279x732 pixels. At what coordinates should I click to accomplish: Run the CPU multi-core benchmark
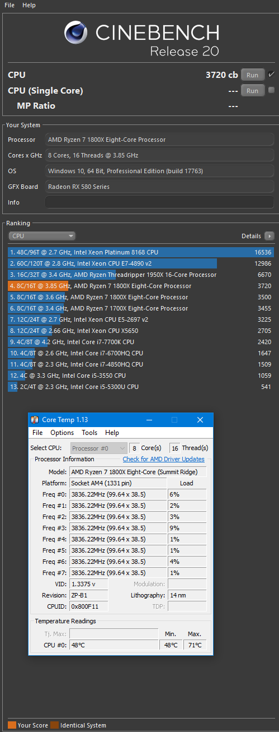[253, 75]
